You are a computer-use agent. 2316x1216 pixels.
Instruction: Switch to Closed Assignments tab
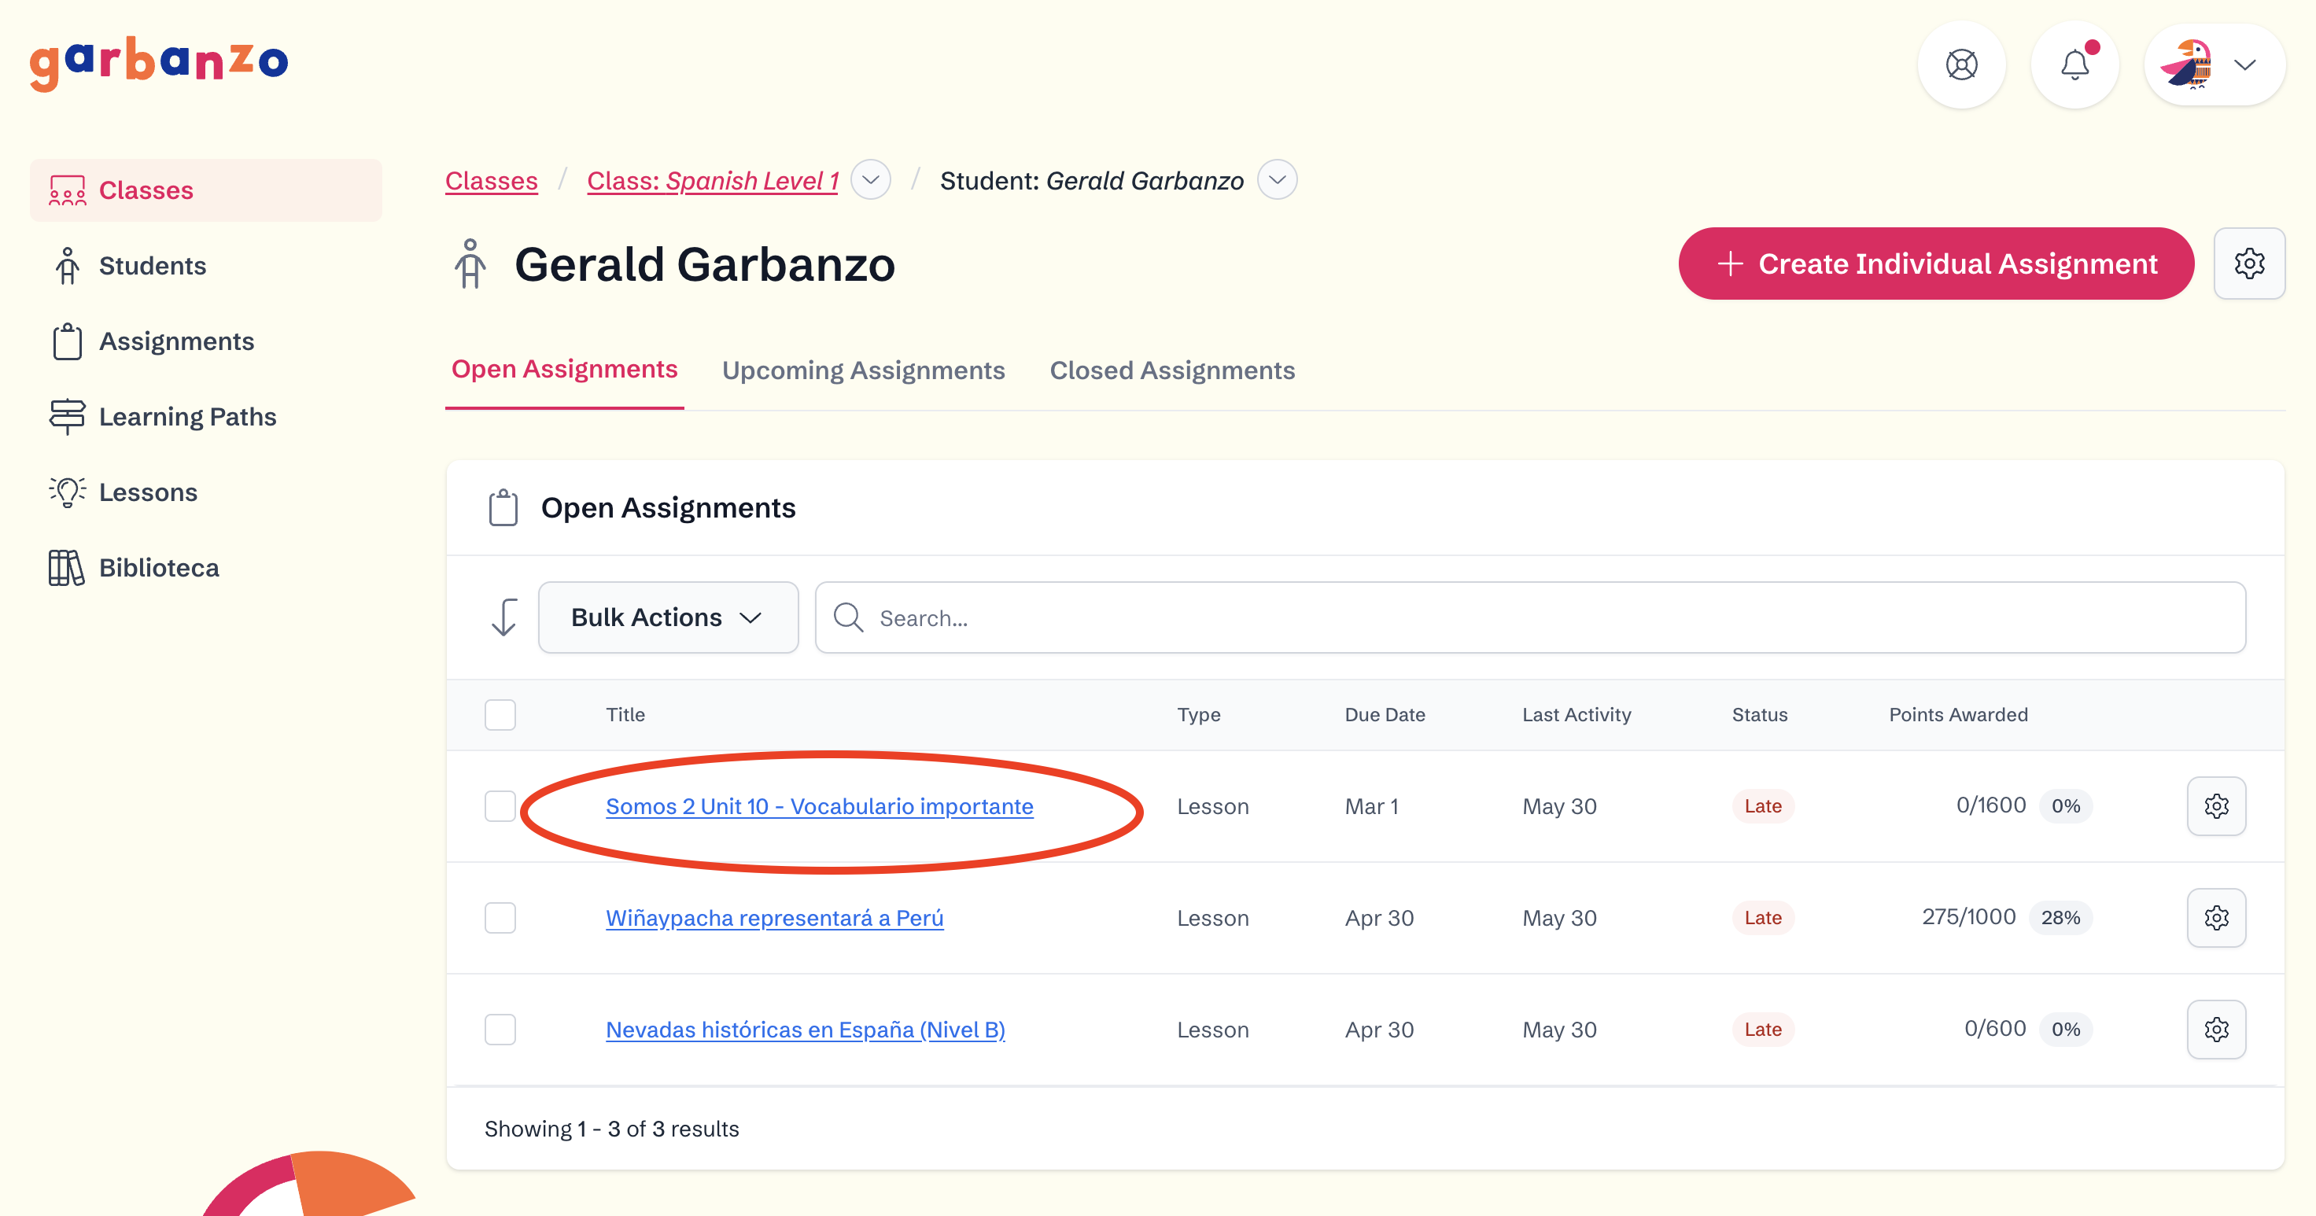click(x=1171, y=370)
